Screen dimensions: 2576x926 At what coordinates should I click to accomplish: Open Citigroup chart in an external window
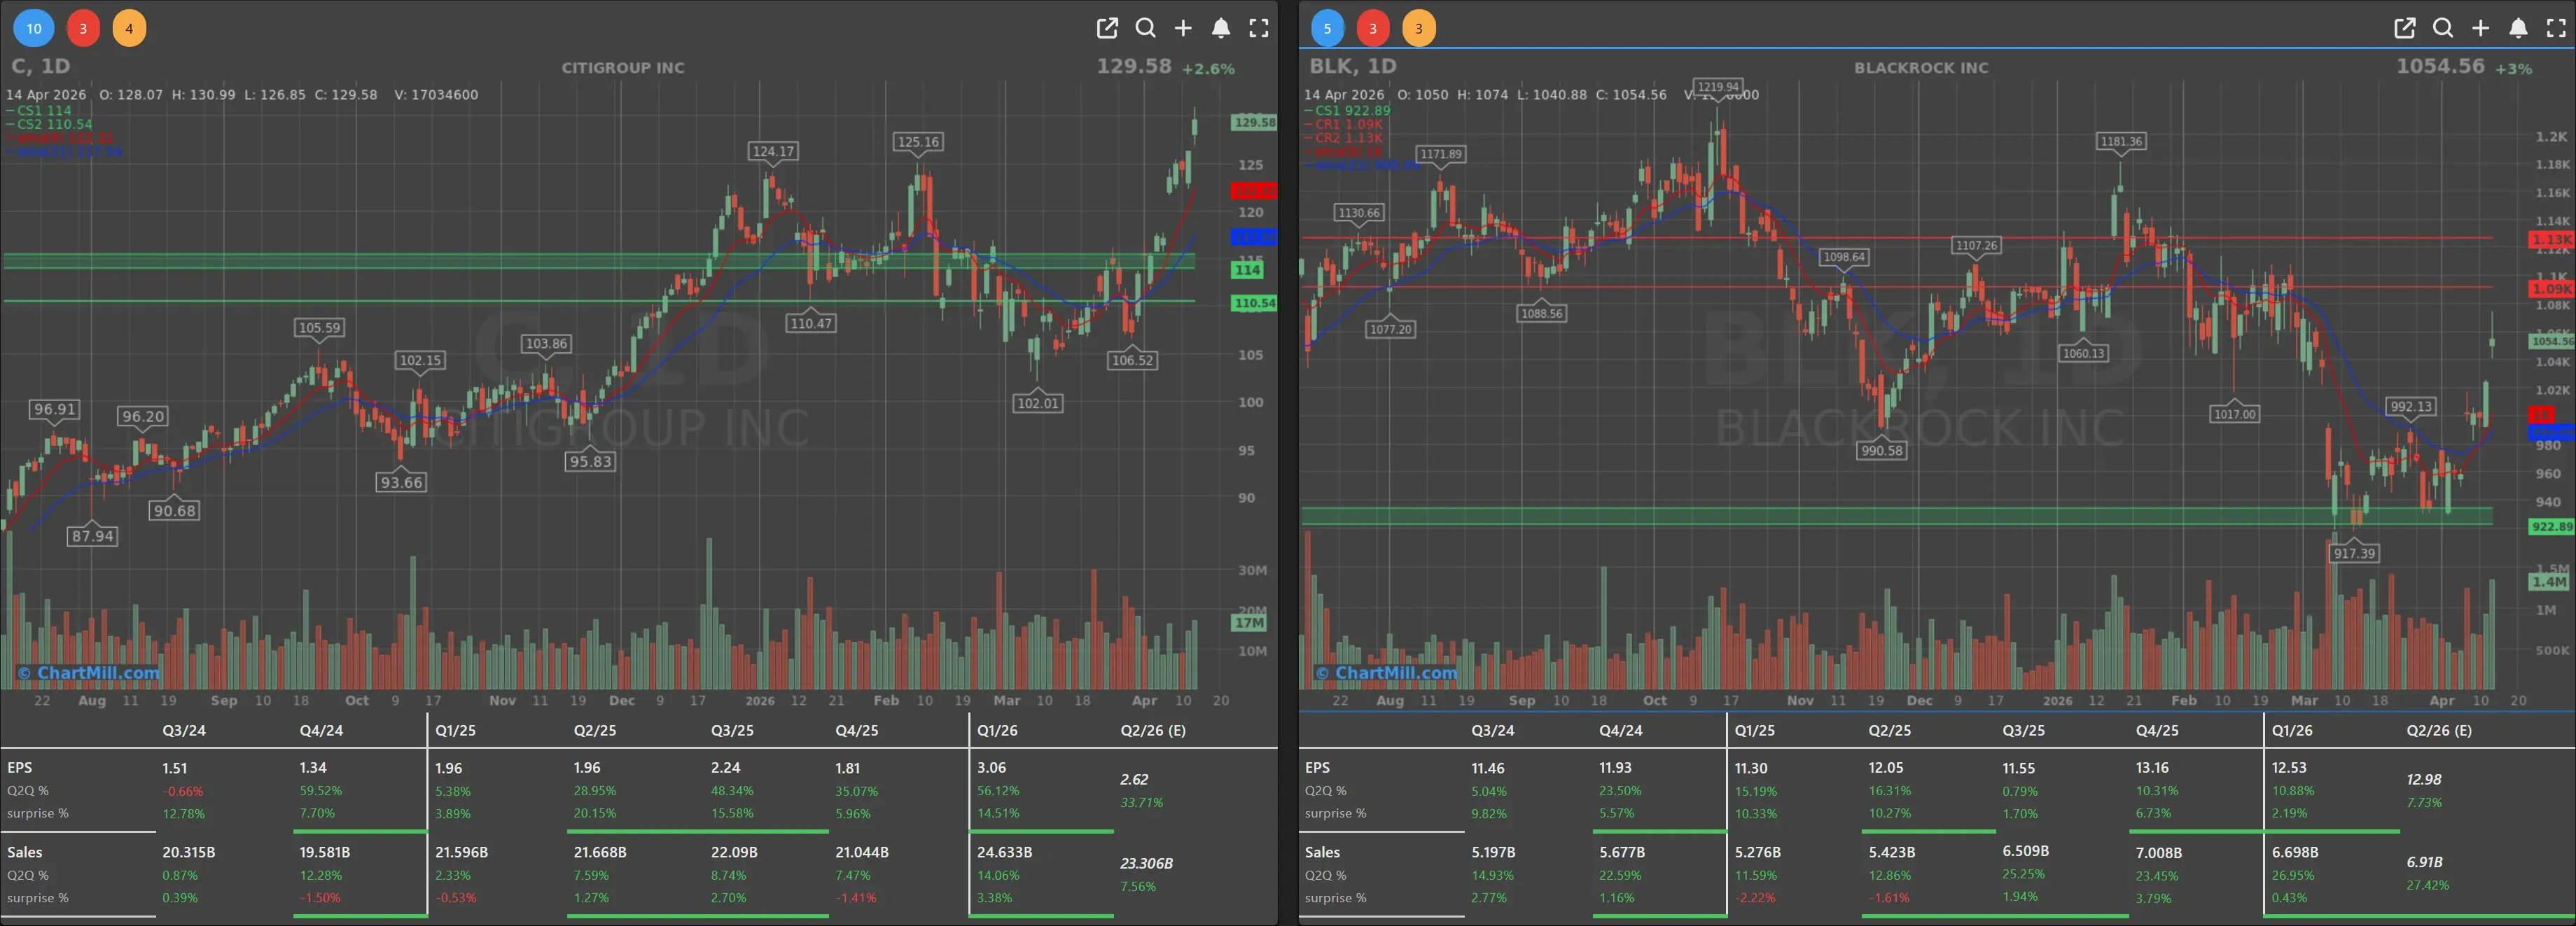click(x=1107, y=29)
